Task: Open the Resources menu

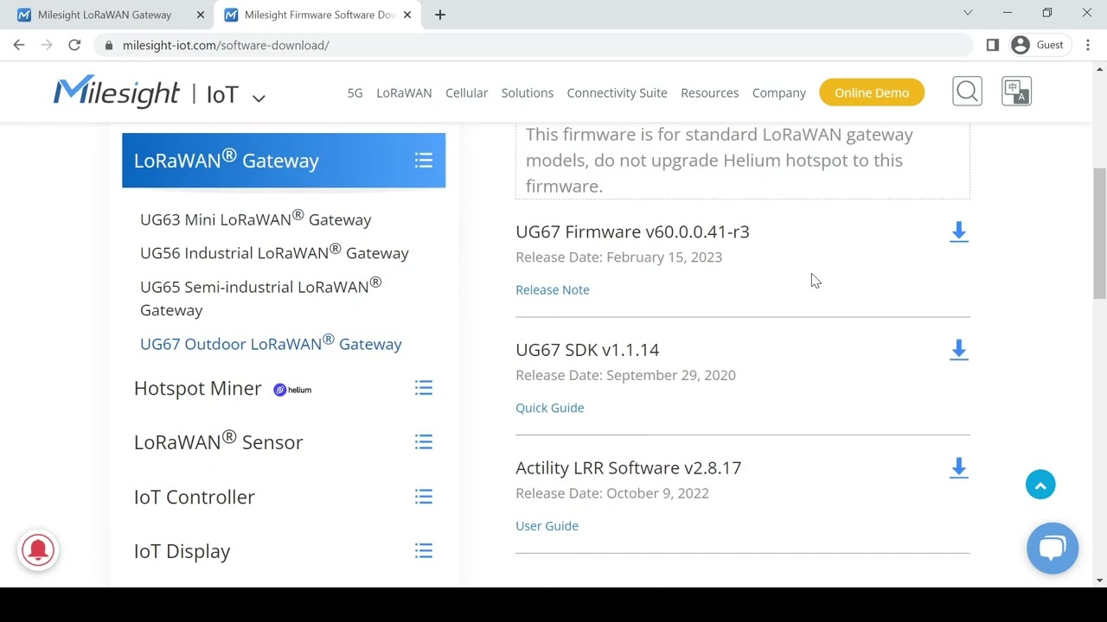Action: pyautogui.click(x=709, y=92)
